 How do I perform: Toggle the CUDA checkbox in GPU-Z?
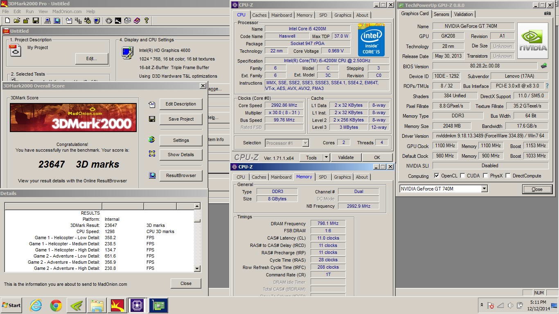coord(462,176)
